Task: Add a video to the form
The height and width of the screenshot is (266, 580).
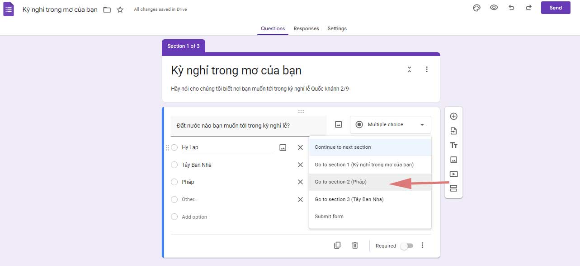Action: pyautogui.click(x=453, y=174)
